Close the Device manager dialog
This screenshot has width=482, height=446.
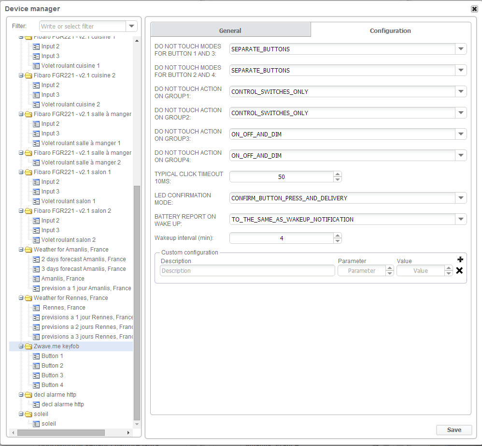(474, 9)
